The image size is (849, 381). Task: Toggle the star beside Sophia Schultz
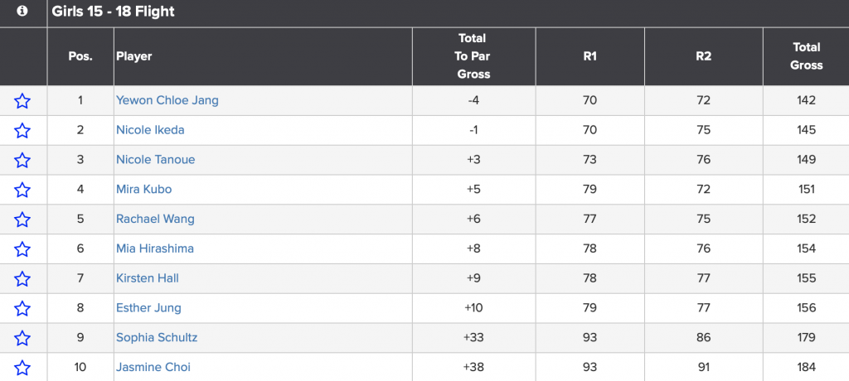tap(22, 338)
